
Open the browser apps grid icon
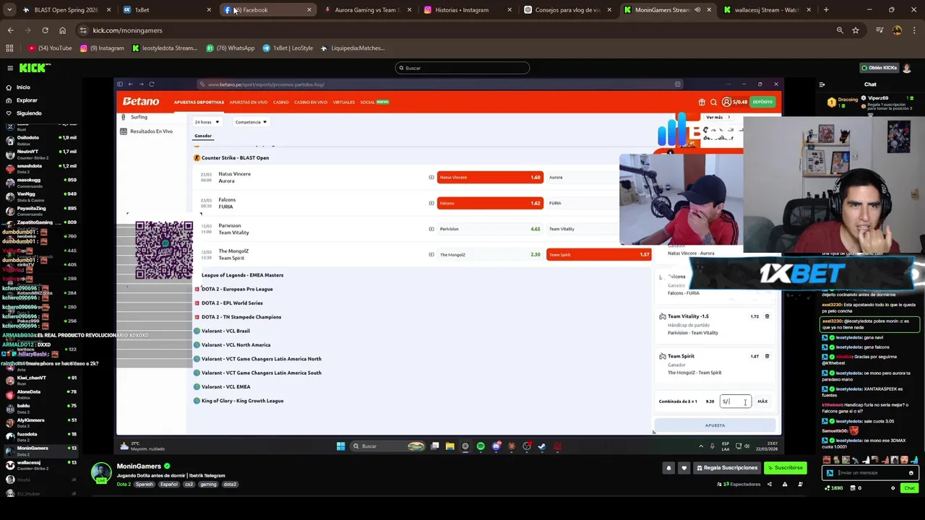coord(9,48)
